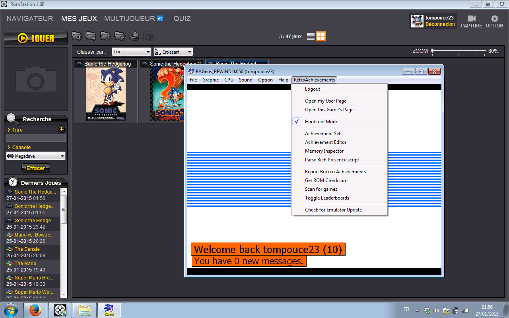Click the greyed document globe icon
Screen dimensions: 509x318
pos(148,36)
